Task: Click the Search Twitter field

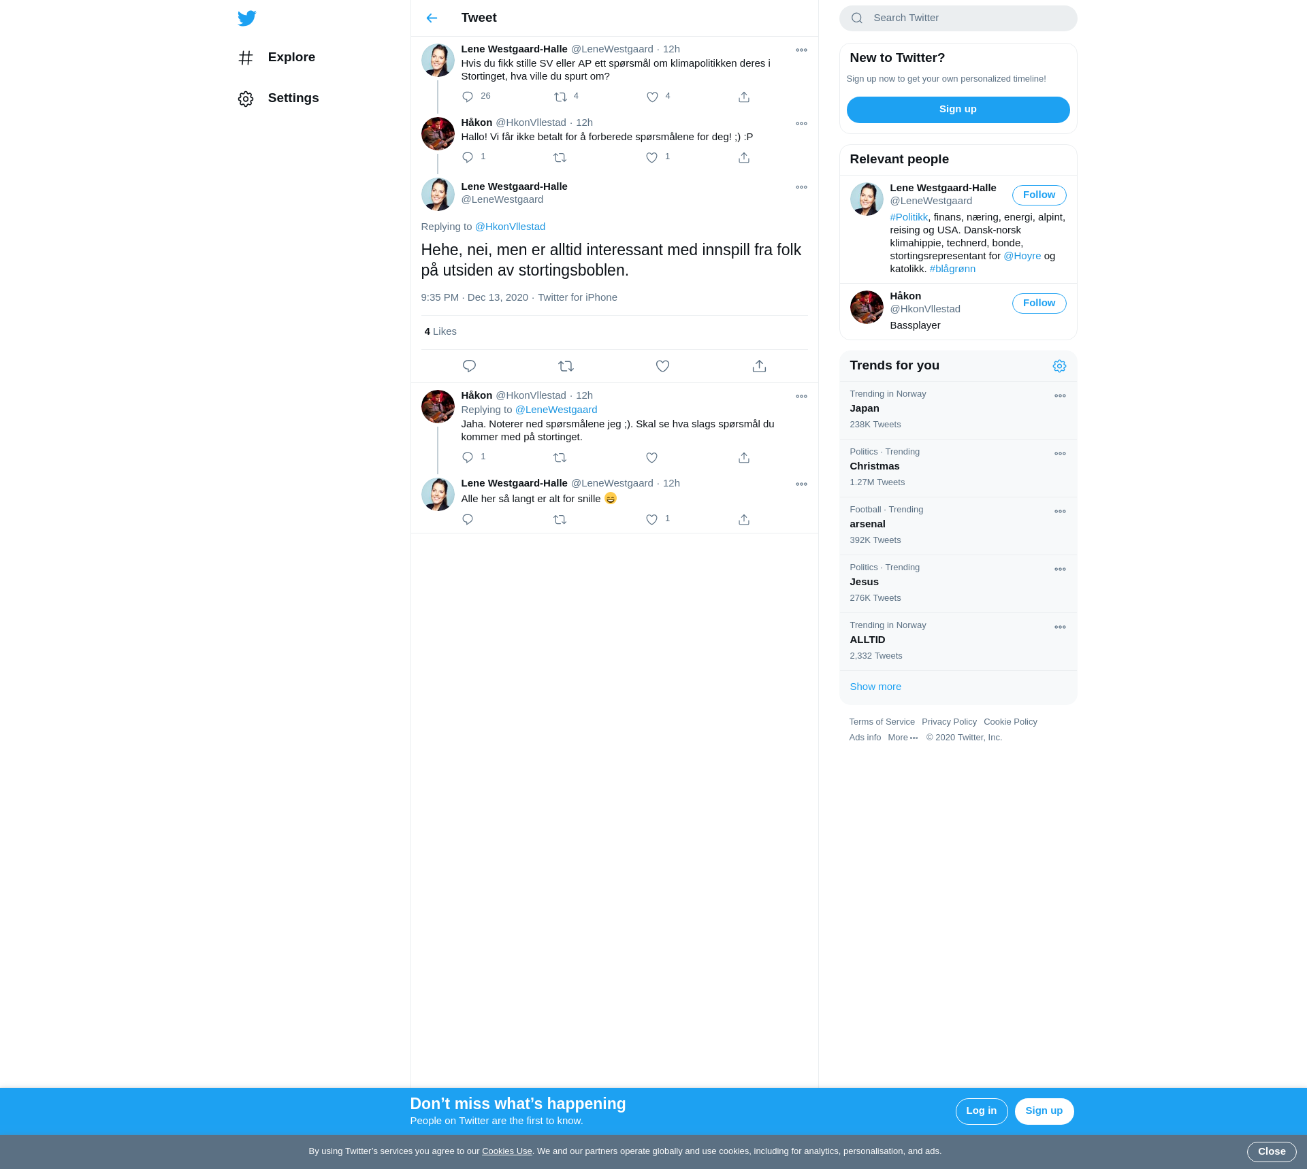Action: pos(958,18)
